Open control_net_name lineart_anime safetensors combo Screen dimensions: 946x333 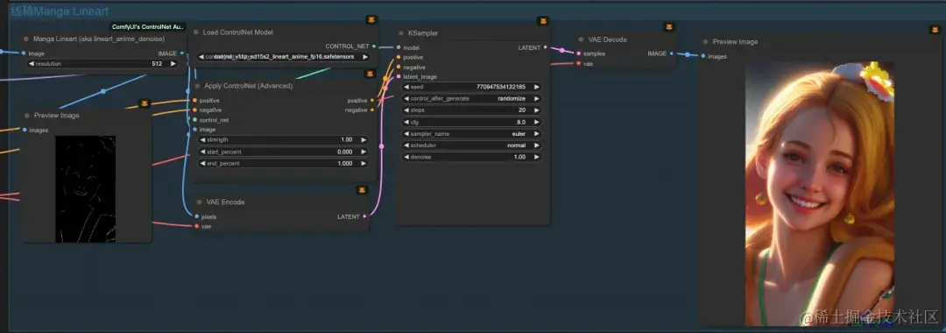(283, 57)
